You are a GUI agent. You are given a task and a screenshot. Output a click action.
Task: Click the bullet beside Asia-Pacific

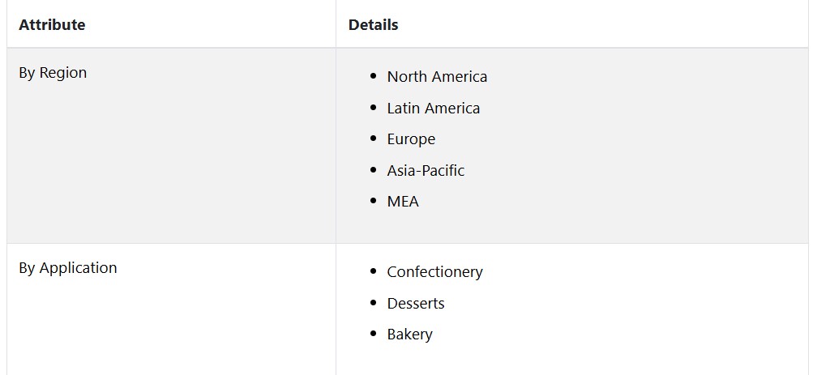tap(374, 170)
